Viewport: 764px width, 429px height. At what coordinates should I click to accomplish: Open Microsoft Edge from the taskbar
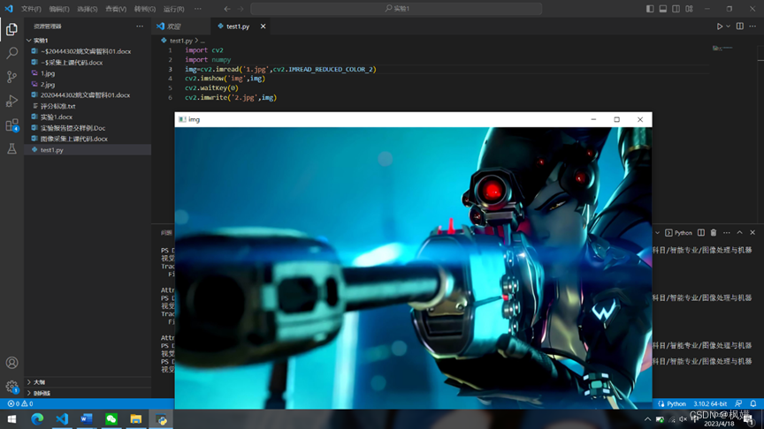tap(37, 418)
